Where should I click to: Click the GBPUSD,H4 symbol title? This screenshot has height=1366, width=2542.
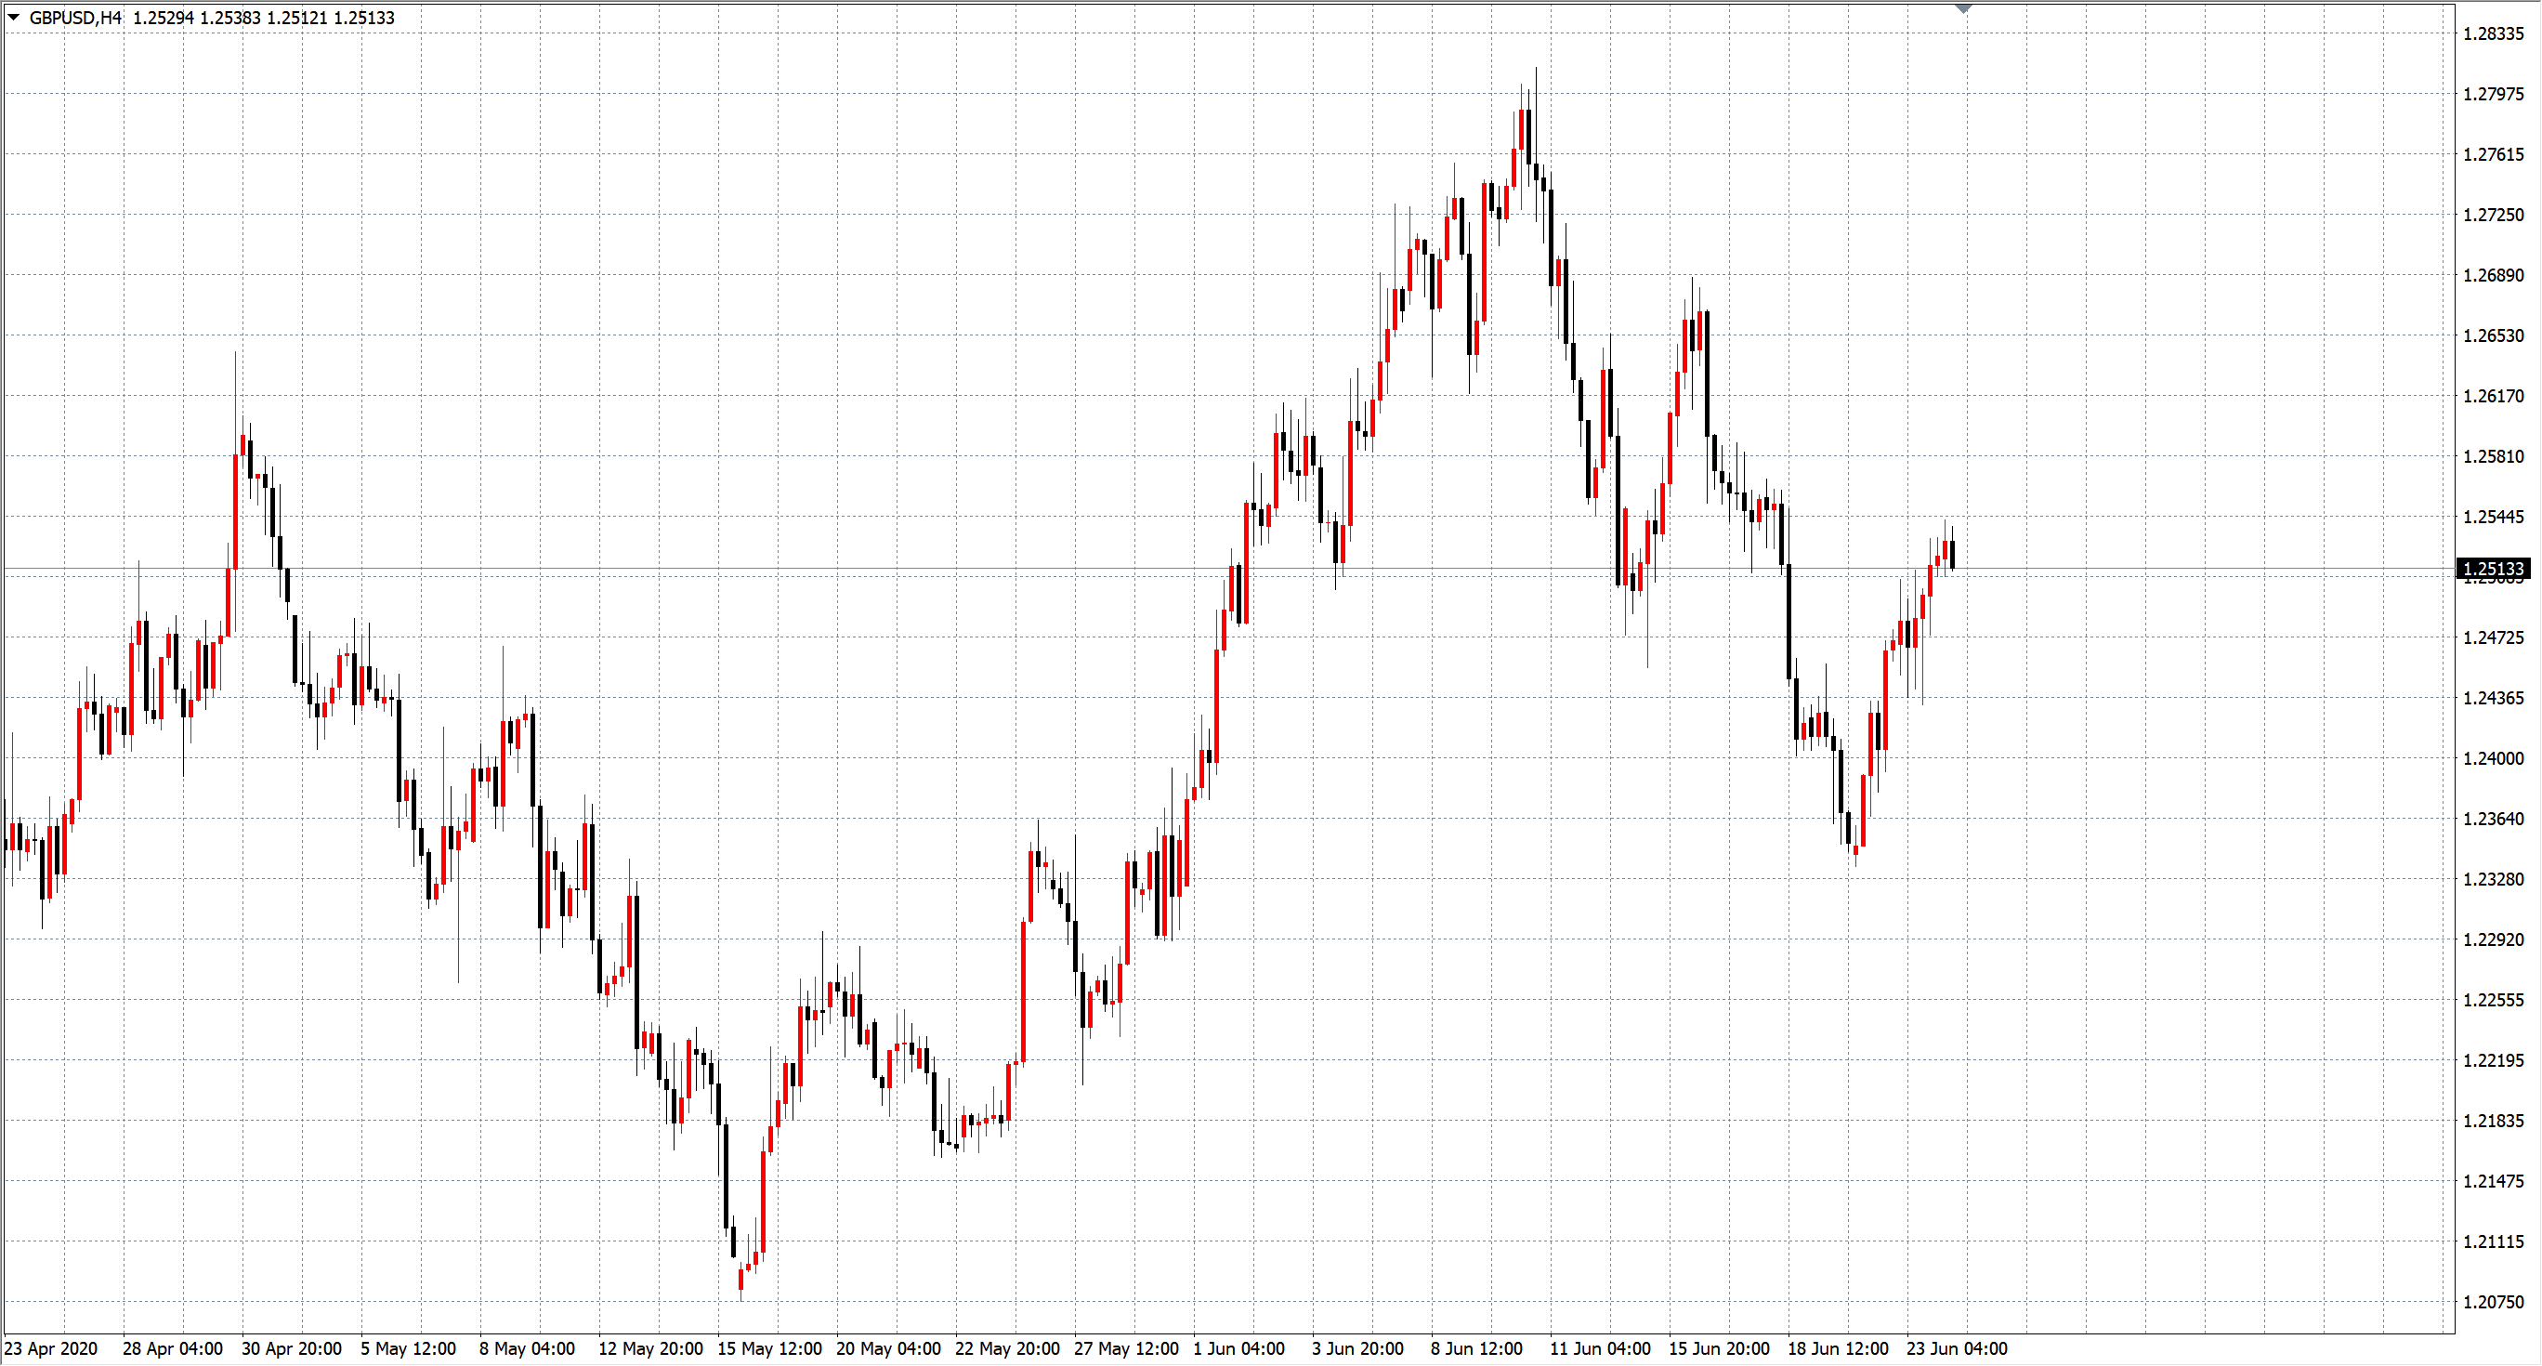[75, 18]
